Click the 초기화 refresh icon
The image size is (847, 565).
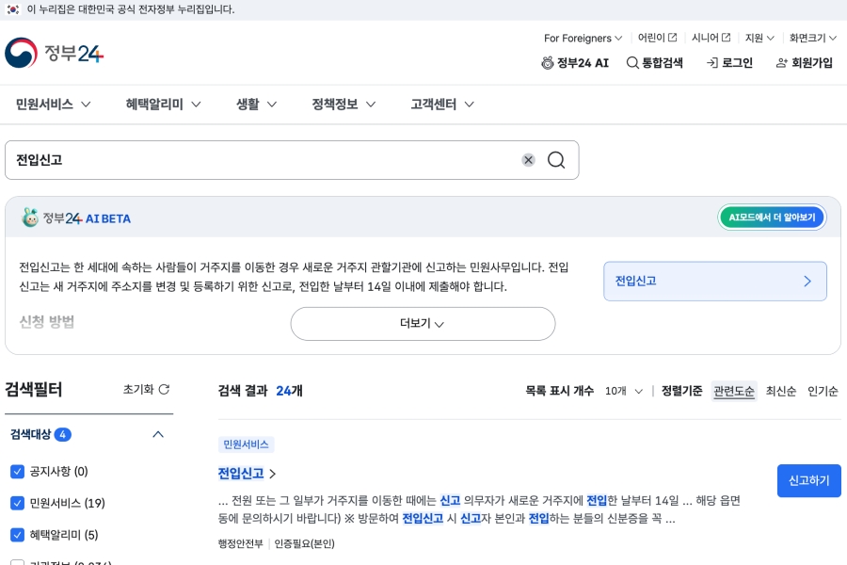point(164,389)
